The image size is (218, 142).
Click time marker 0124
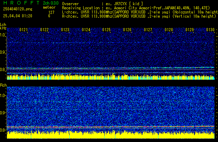coord(86,30)
